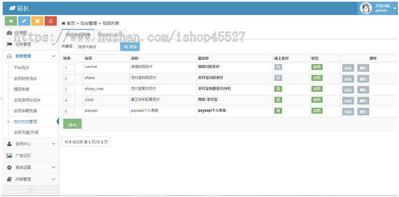The height and width of the screenshot is (197, 399).
Task: Toggle 线上支付 是 badge for alipay_wap
Action: pos(278,89)
